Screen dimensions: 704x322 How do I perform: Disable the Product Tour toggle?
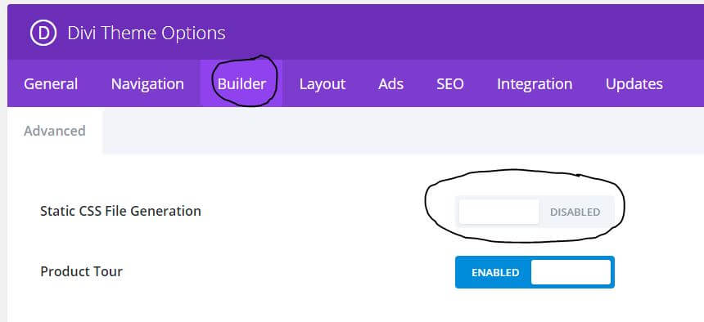(535, 272)
